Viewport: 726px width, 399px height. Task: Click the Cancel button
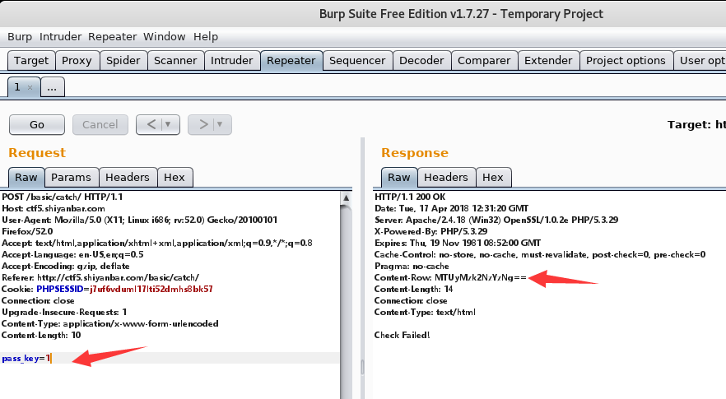pyautogui.click(x=100, y=124)
